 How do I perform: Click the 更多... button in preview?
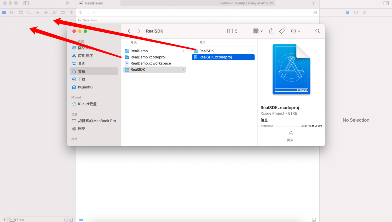(x=291, y=136)
